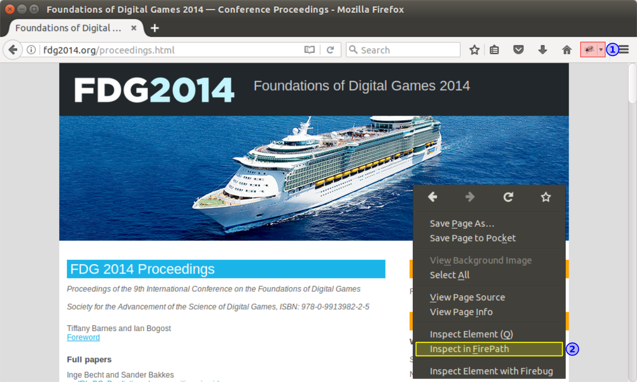
Task: Click the "Proceedings of the 9th International Conference" line
Action: tap(214, 289)
